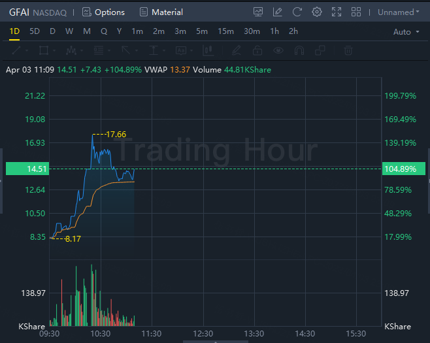This screenshot has height=343, width=430.
Task: Click the GFAI ticker symbol
Action: pyautogui.click(x=19, y=12)
